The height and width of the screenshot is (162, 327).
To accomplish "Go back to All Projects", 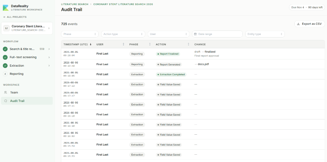I will click(15, 17).
